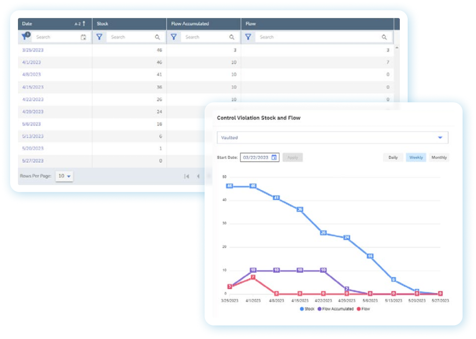
Task: Open the 4/15/2023 date link
Action: tap(33, 87)
